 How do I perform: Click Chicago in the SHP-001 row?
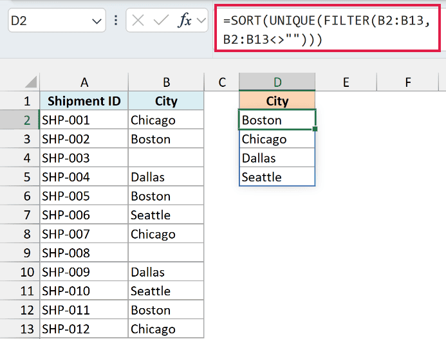(x=166, y=120)
